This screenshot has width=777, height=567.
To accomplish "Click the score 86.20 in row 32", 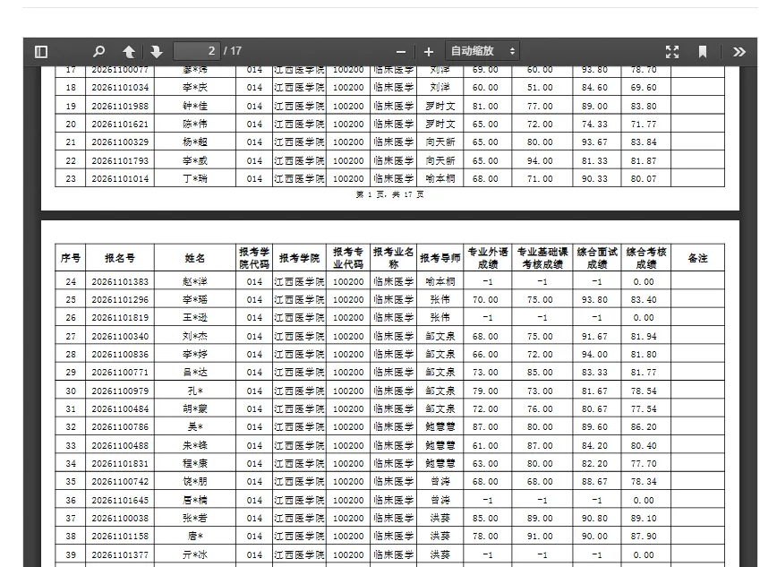I will point(644,426).
